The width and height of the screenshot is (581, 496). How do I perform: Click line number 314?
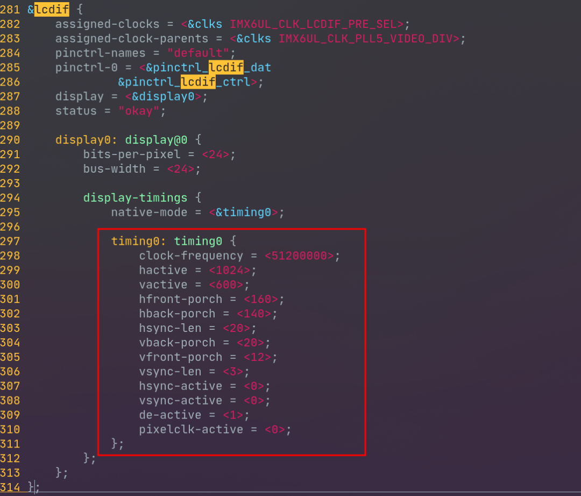10,487
